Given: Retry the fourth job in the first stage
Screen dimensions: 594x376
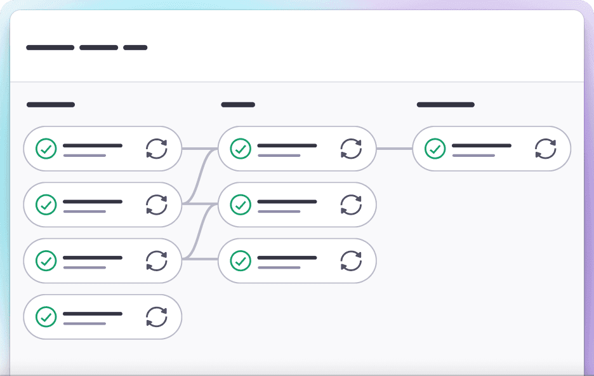Looking at the screenshot, I should 157,316.
